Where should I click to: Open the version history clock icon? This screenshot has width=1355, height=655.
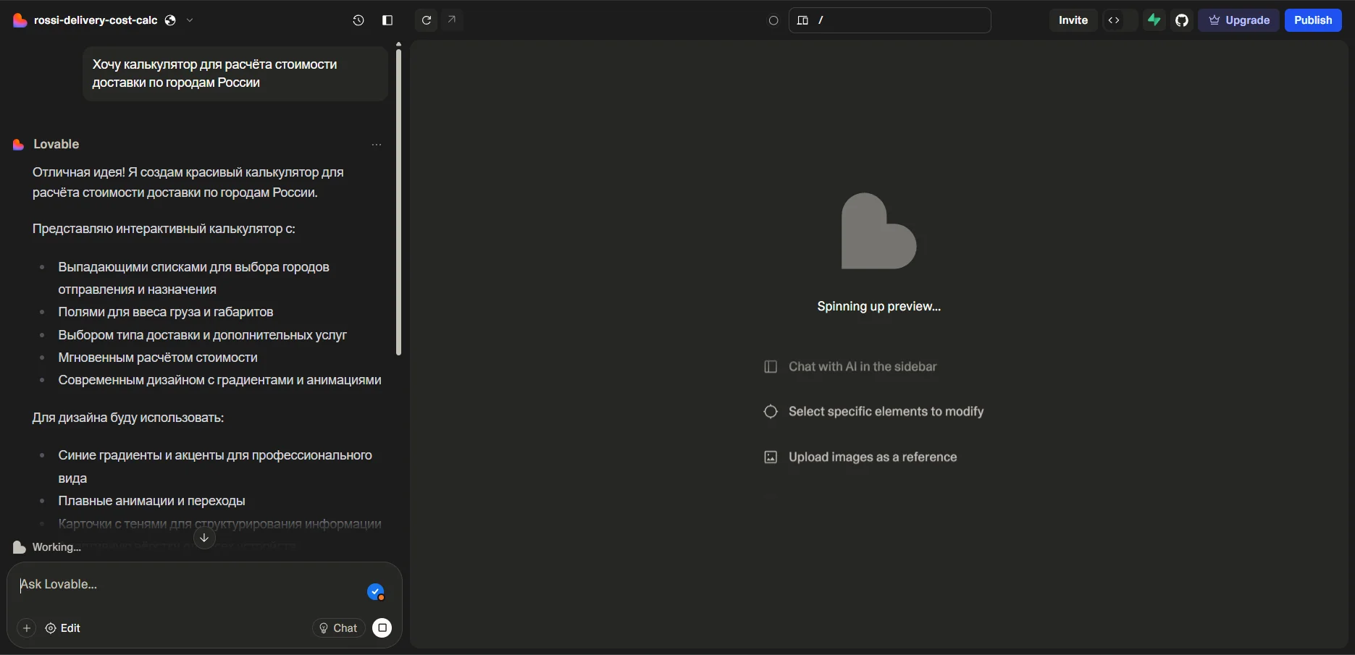tap(358, 20)
